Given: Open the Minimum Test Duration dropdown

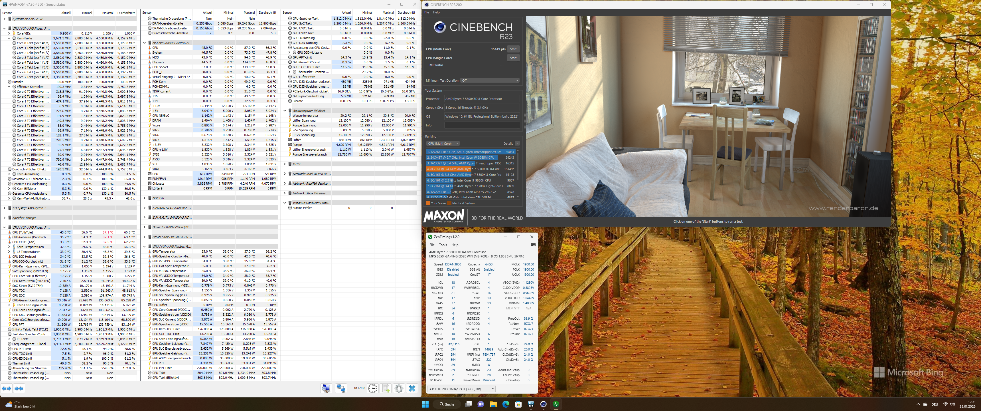Looking at the screenshot, I should [x=490, y=80].
